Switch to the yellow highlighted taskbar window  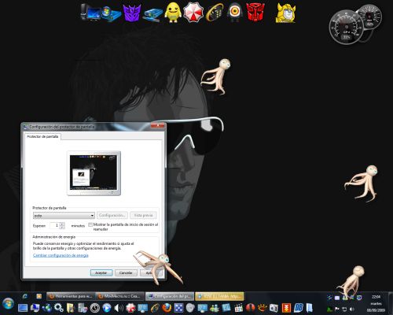tap(219, 296)
